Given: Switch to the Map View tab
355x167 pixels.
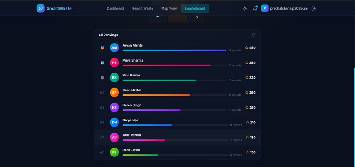Looking at the screenshot, I should [x=169, y=8].
